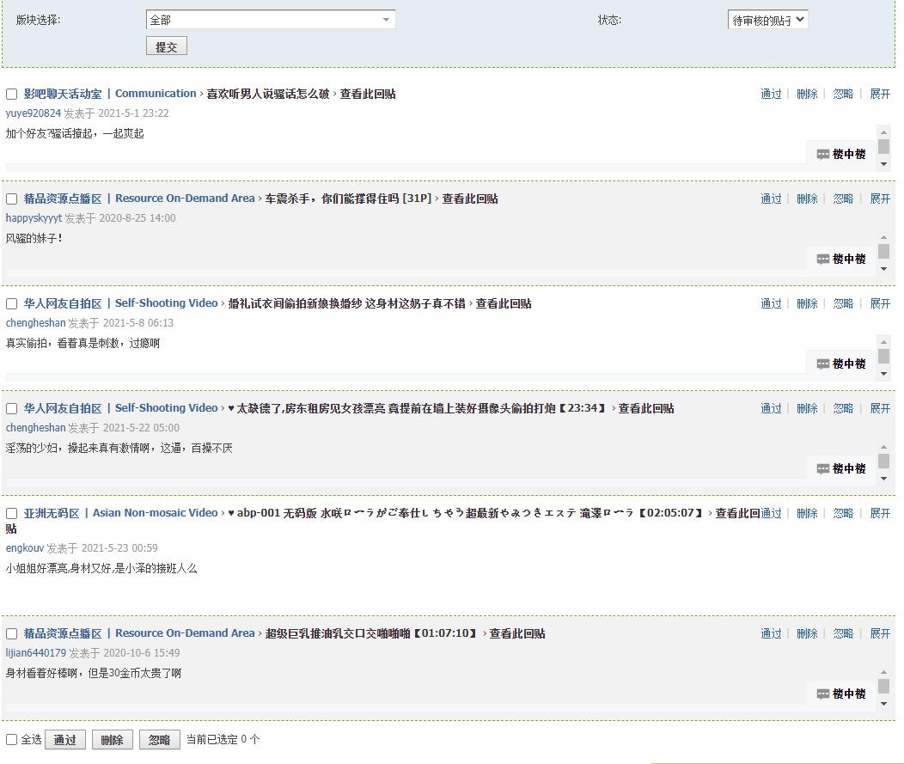Tick the checkbox for the Communication post
The image size is (904, 764).
pos(11,94)
